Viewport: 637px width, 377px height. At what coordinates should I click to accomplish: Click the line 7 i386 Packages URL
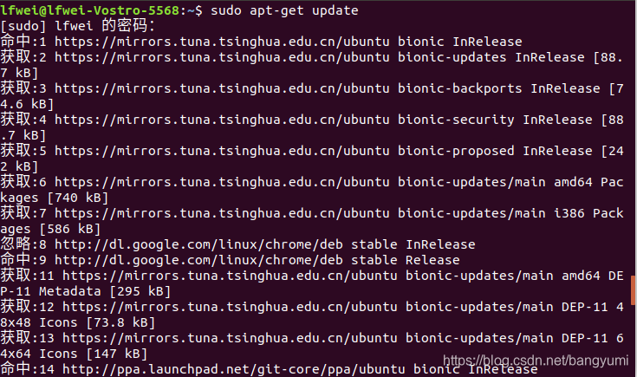222,213
